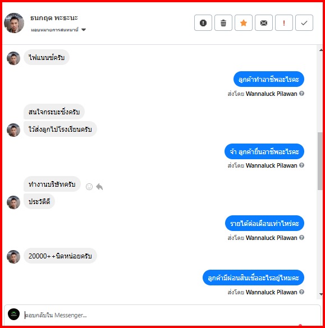Flag conversation with red exclamation mark icon
325x328 pixels.
284,23
